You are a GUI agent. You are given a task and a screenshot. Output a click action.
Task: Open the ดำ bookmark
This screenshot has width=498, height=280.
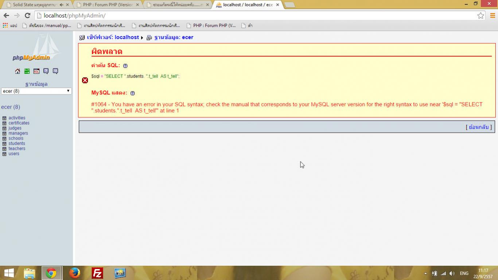pos(247,26)
